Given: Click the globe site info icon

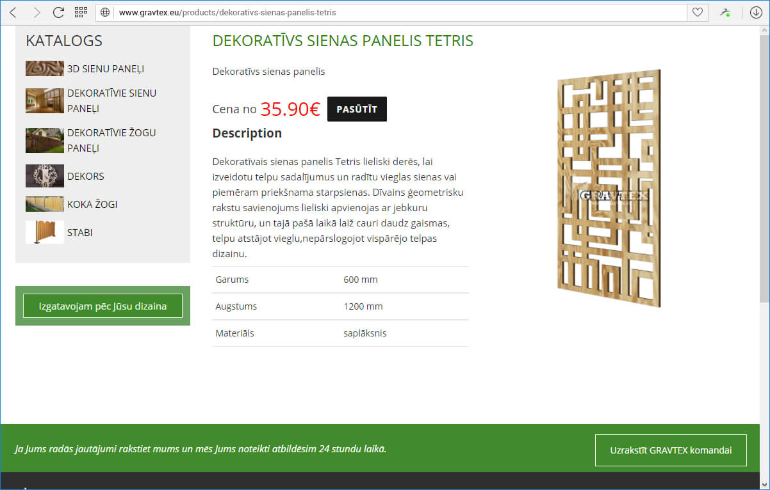Looking at the screenshot, I should [106, 12].
